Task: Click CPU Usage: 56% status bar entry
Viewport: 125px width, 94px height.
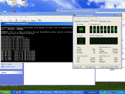Action: coord(90,67)
